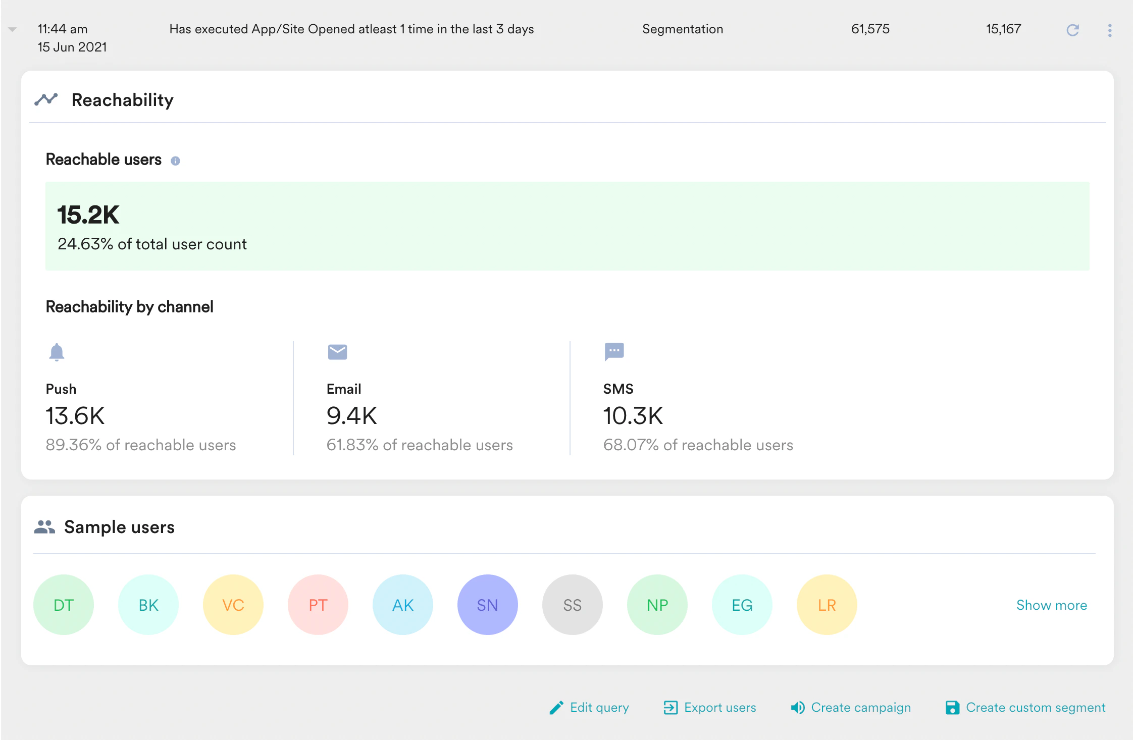Select the LR user avatar
The height and width of the screenshot is (740, 1133).
827,605
